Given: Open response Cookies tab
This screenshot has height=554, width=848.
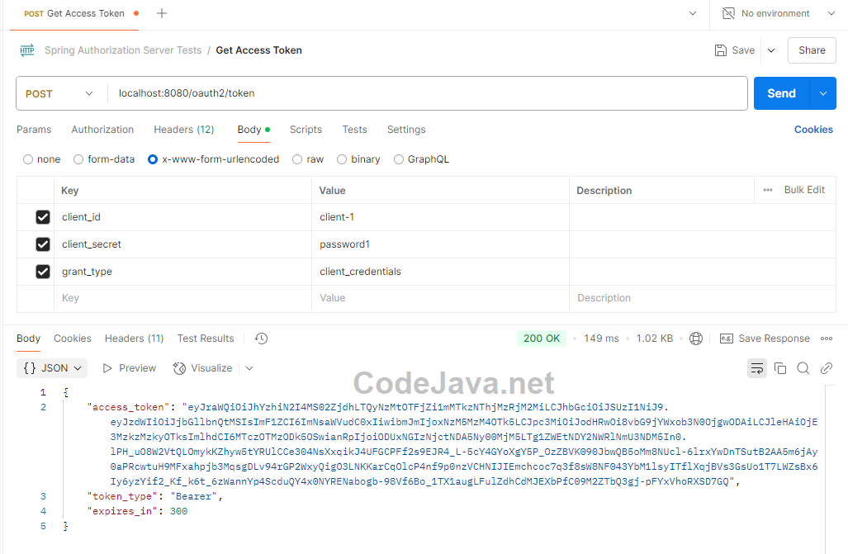Looking at the screenshot, I should tap(73, 339).
